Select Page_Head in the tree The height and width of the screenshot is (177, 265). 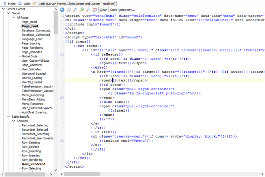[29, 22]
